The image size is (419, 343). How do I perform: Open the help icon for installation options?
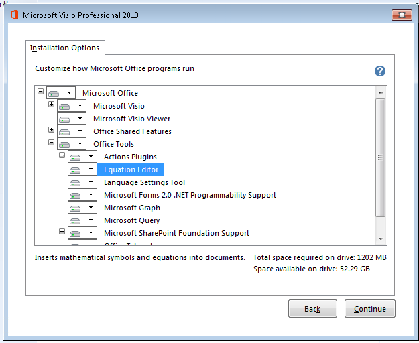(x=379, y=71)
